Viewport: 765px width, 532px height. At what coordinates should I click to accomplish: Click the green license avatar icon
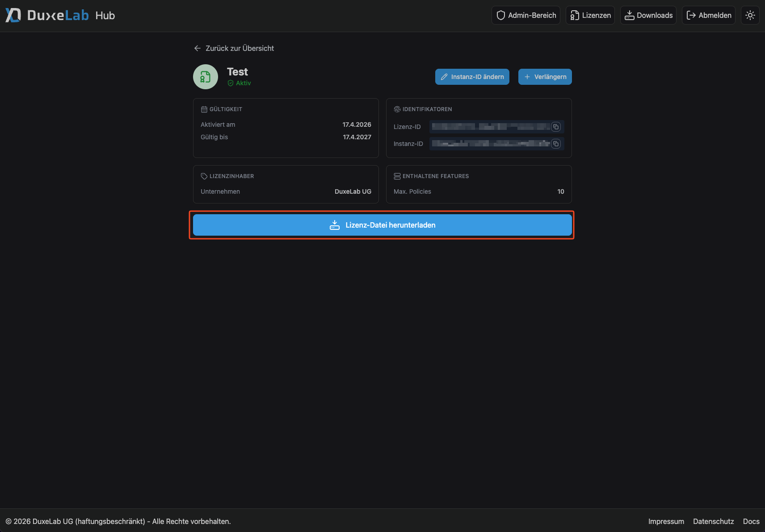(x=206, y=77)
